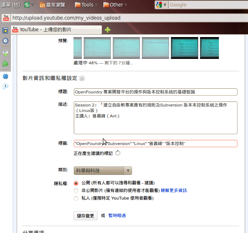248x233 pixels.
Task: Open the add-ons puzzle piece icon
Action: 5,64
